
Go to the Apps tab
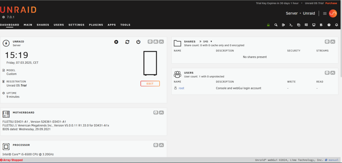tap(112, 25)
